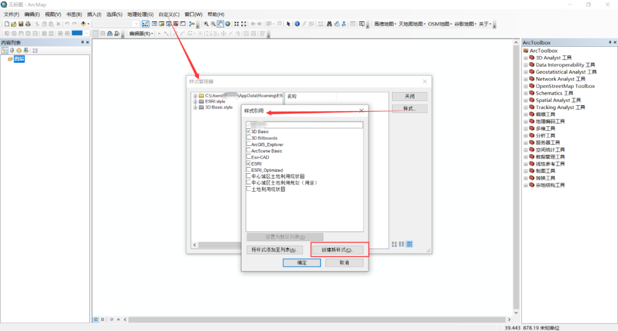Open the 帮助(H) menu
Image resolution: width=618 pixels, height=331 pixels.
click(x=216, y=14)
